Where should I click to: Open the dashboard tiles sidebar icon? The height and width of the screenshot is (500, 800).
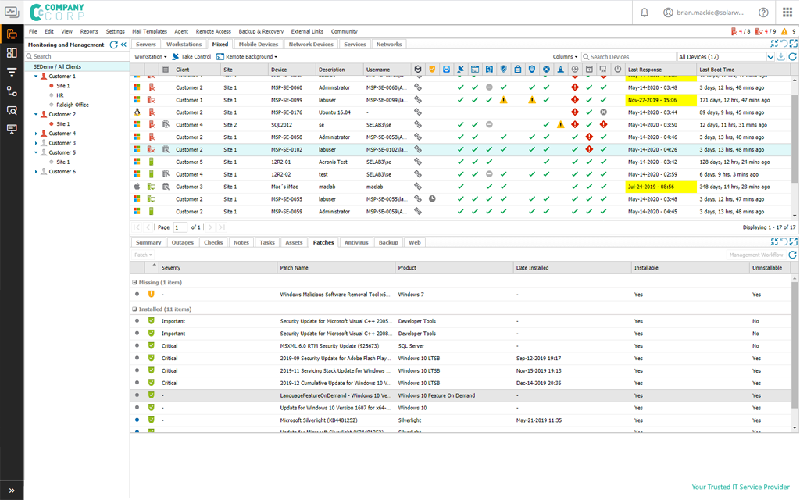point(12,53)
